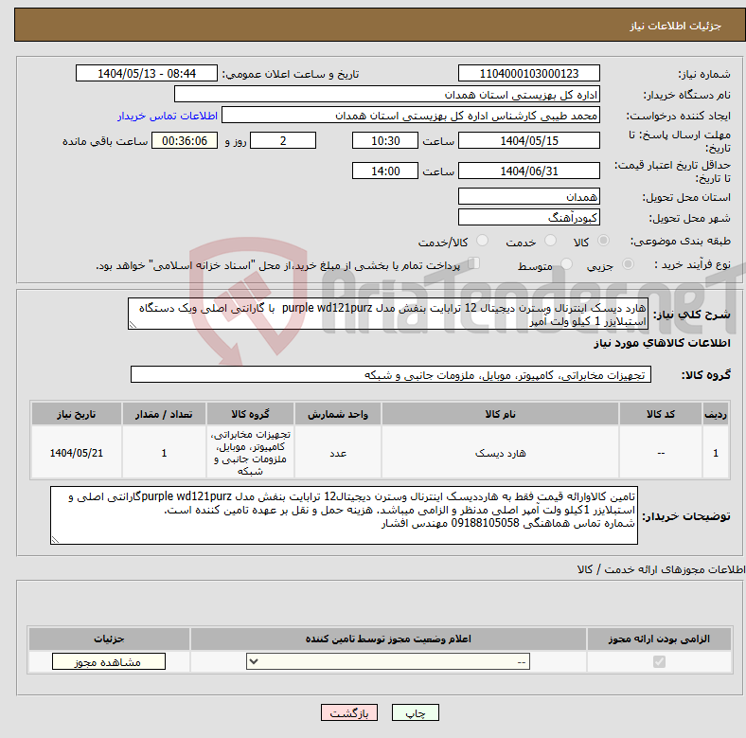Click the validity time field 14:00
The image size is (746, 738).
click(x=385, y=171)
